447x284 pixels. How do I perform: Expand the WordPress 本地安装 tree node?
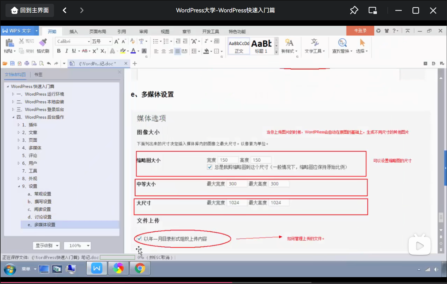pos(13,102)
